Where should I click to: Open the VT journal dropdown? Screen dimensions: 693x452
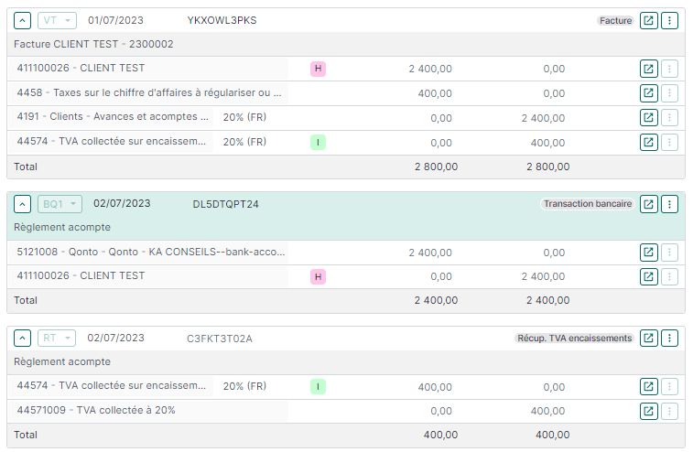(x=57, y=20)
